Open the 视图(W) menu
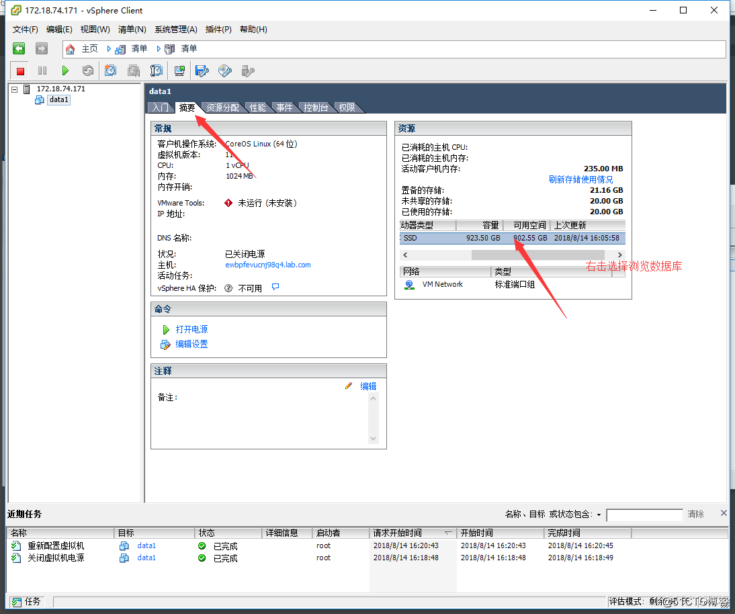This screenshot has height=614, width=735. point(95,30)
